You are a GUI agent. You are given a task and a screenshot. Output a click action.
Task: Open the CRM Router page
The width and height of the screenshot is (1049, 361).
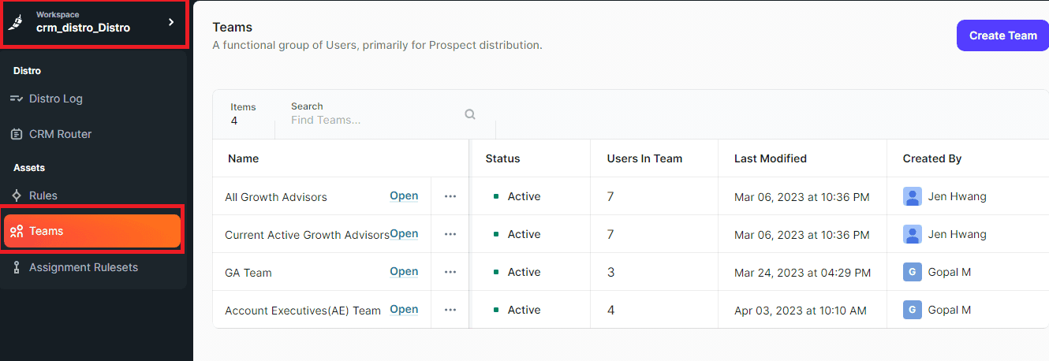(60, 134)
